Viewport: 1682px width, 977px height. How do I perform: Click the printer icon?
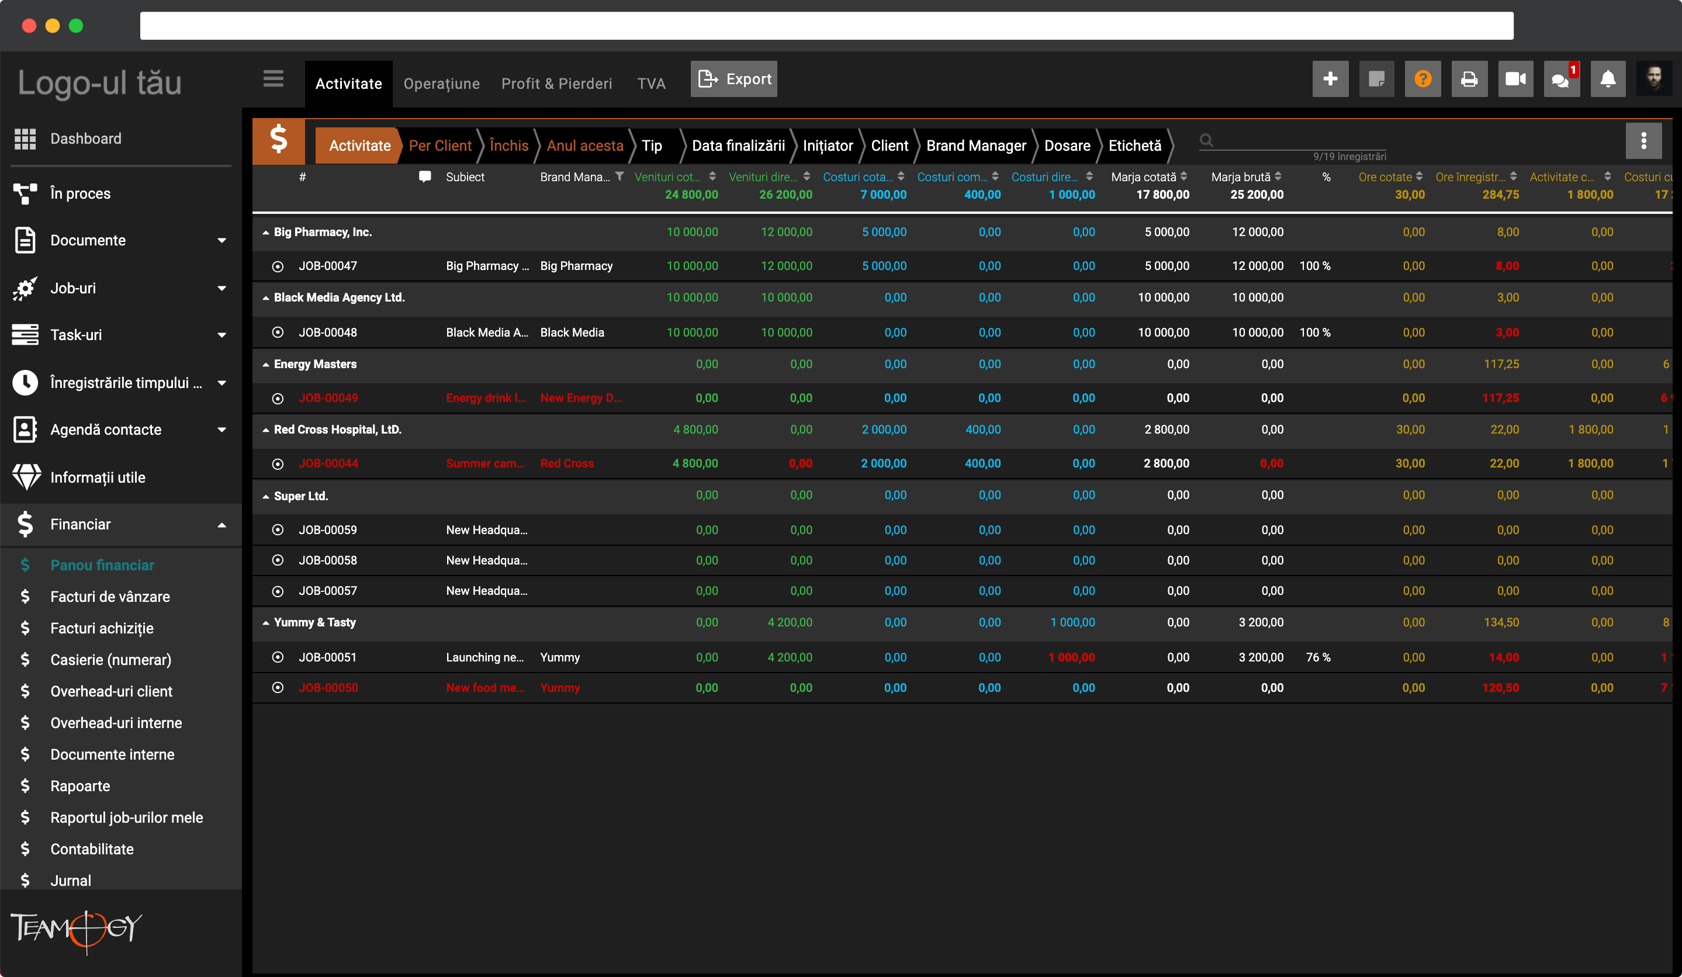pos(1469,79)
